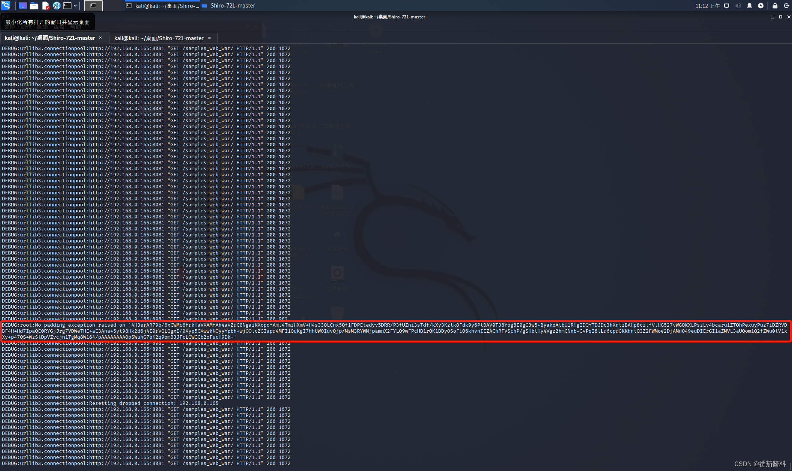Minimize the terminal window
The image size is (792, 471).
[x=772, y=17]
